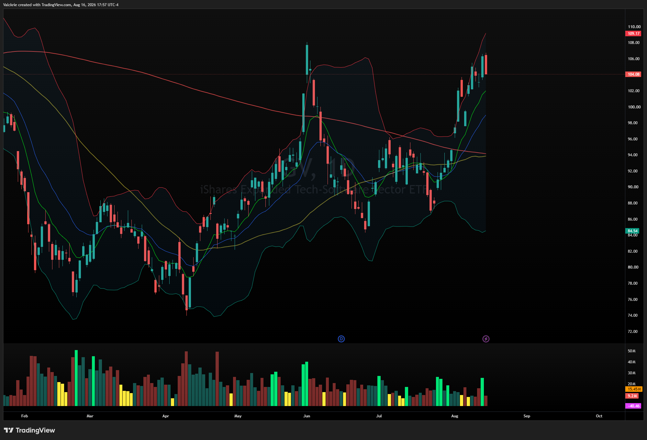647x440 pixels.
Task: Open the TradingView logo at bottom left
Action: [x=29, y=430]
